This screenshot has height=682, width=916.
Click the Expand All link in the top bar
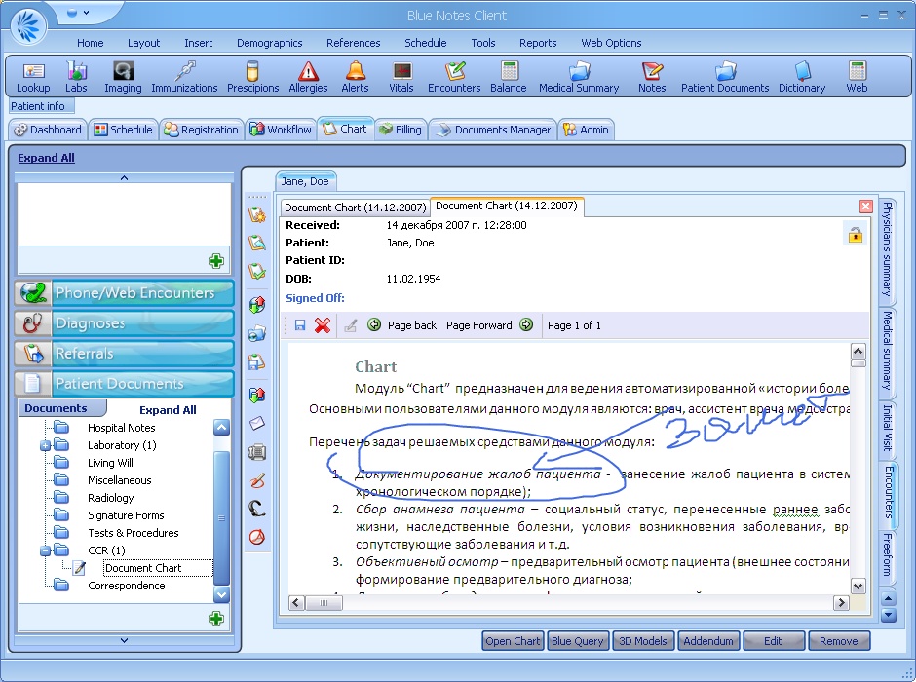(46, 158)
